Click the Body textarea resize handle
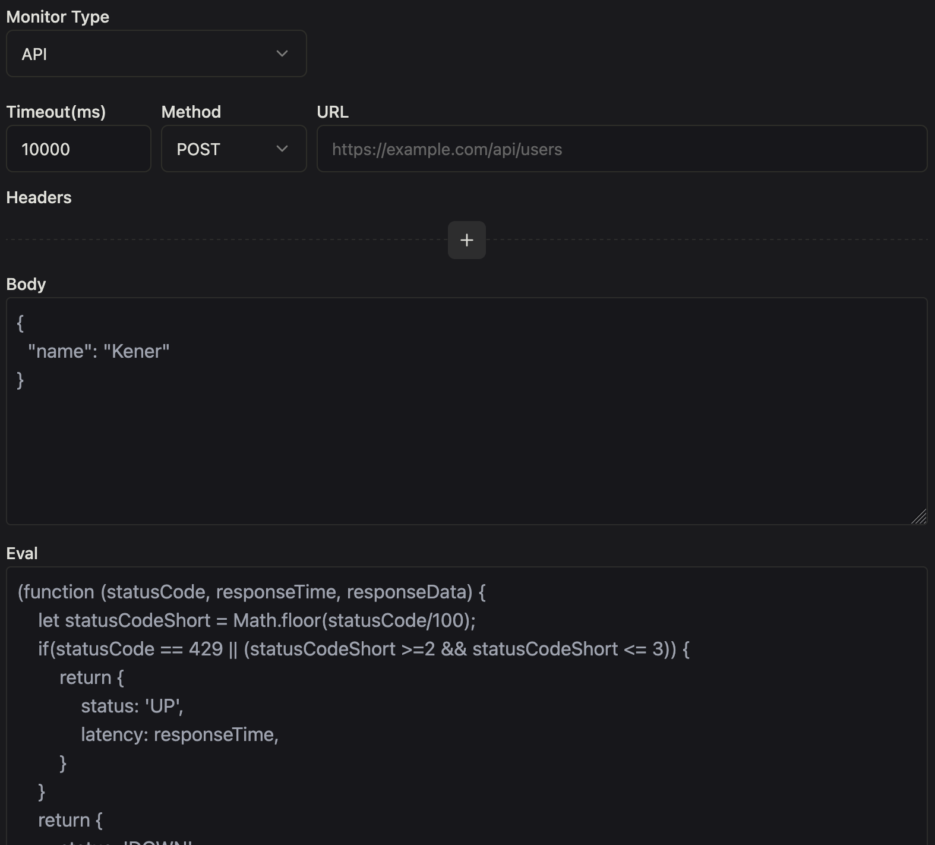Screen dimensions: 935x845 tap(919, 517)
